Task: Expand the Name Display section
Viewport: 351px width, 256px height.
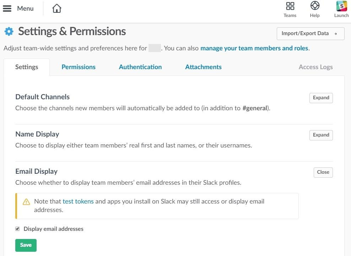Action: coord(321,135)
